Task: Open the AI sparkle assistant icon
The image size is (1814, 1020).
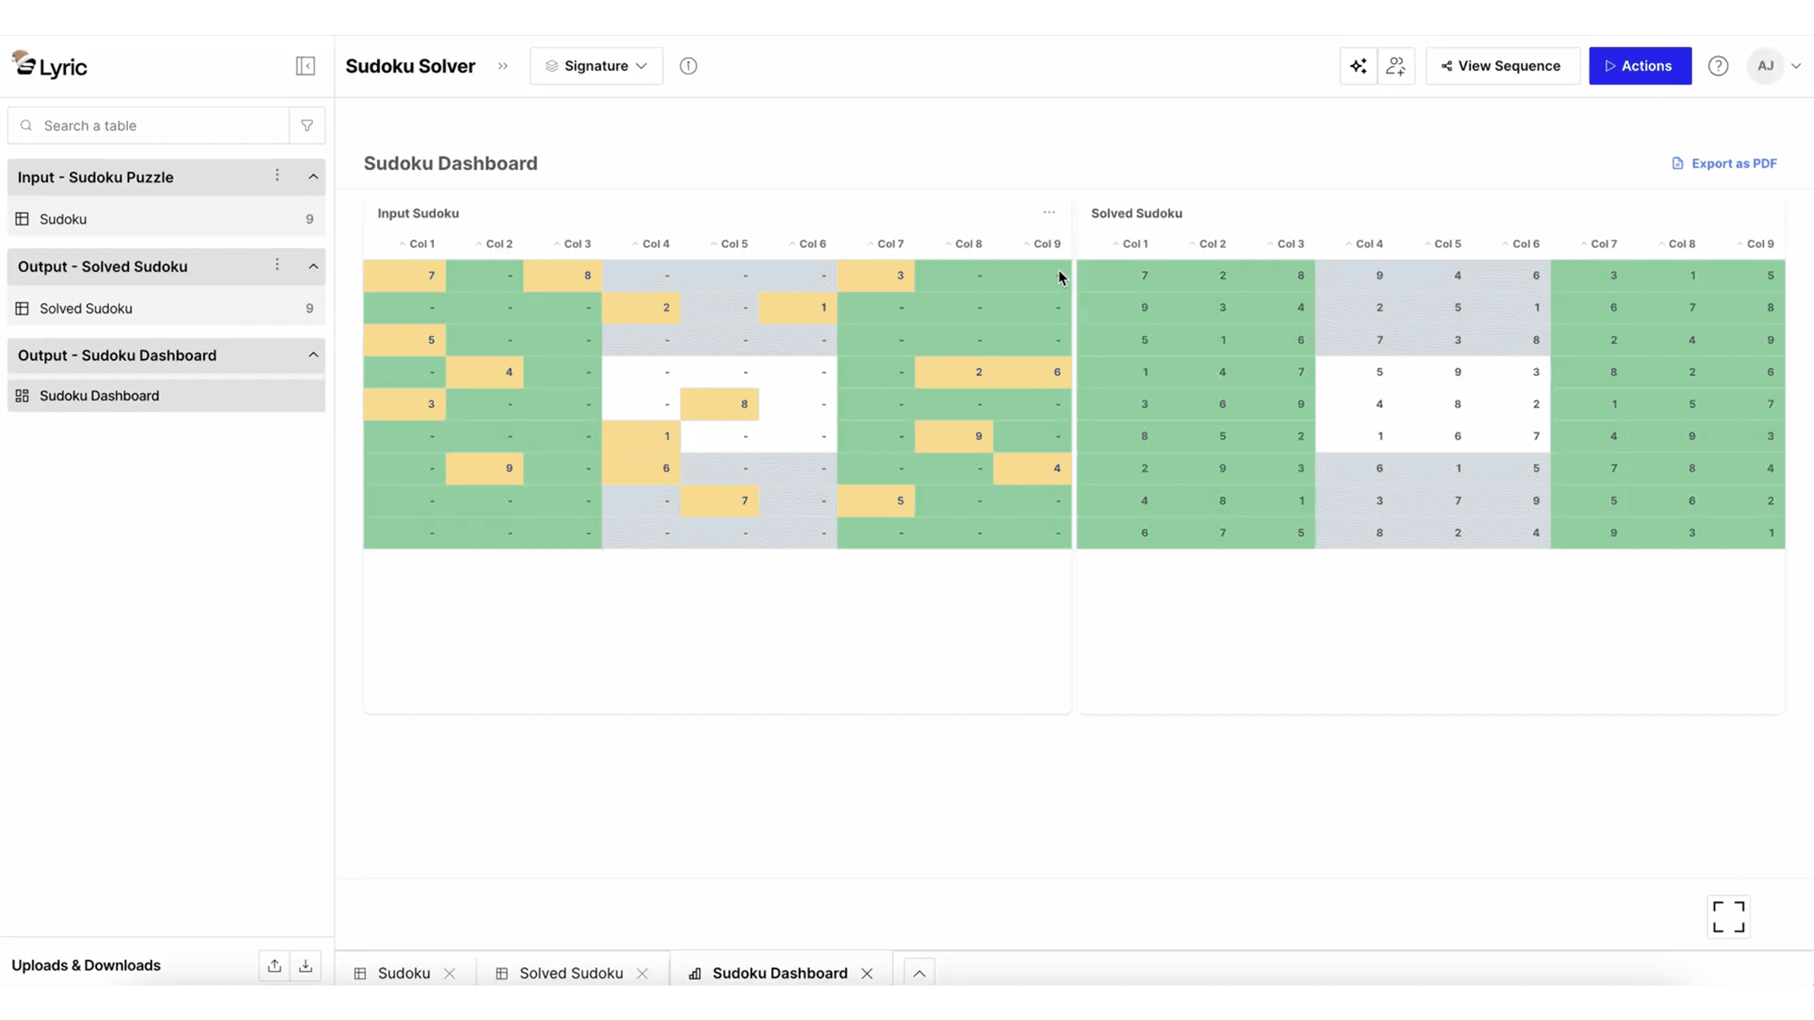Action: tap(1358, 66)
